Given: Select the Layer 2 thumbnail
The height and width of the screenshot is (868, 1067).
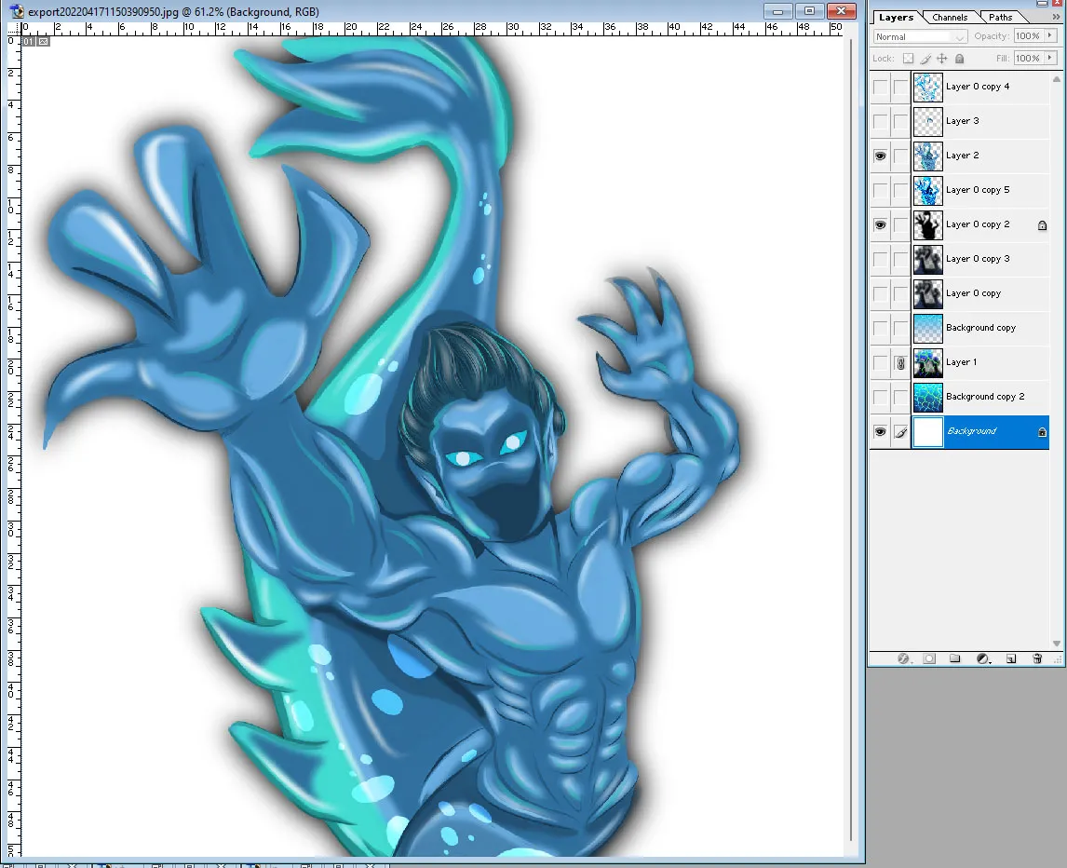Looking at the screenshot, I should (x=927, y=156).
